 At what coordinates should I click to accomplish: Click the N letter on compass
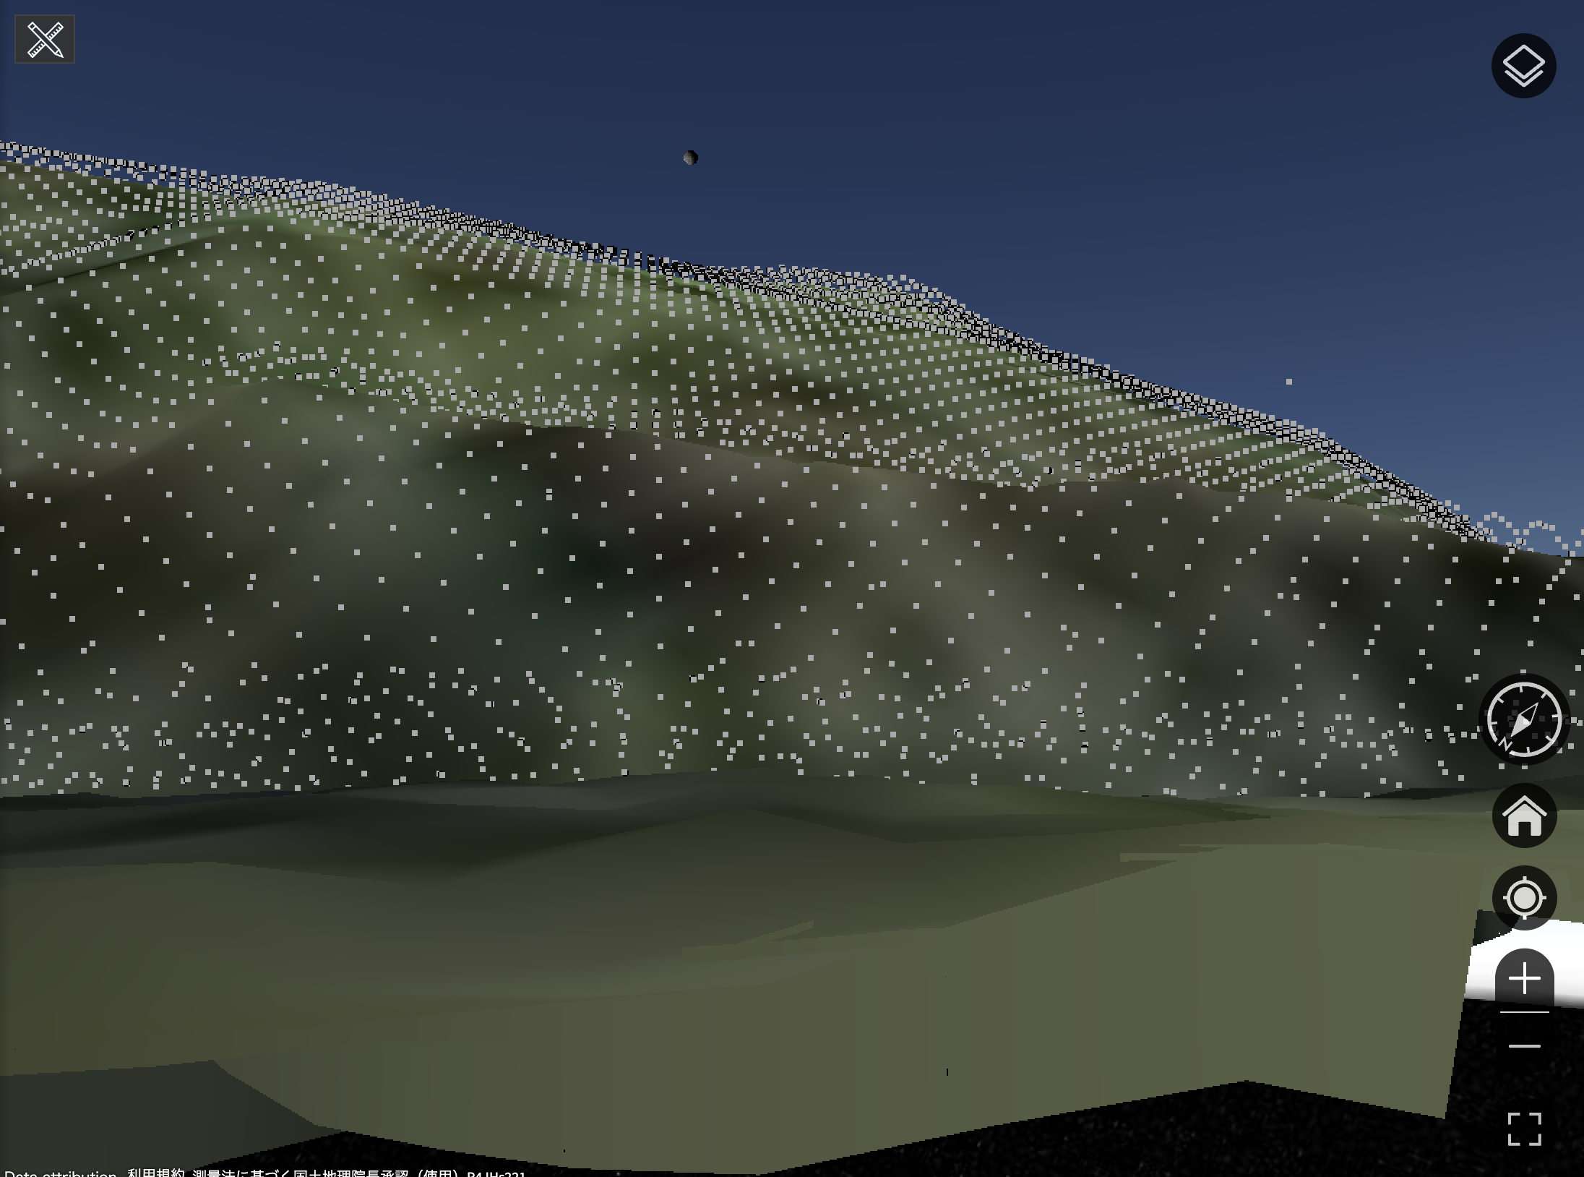[1507, 742]
